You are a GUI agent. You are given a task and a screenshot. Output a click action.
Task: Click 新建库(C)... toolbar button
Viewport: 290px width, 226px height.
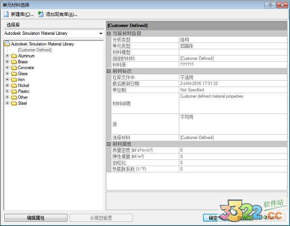click(x=19, y=14)
